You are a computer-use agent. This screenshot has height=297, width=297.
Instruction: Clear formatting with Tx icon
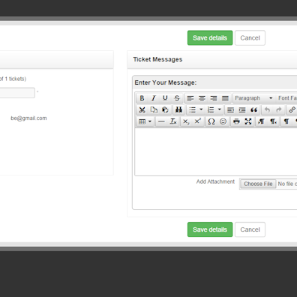click(173, 121)
